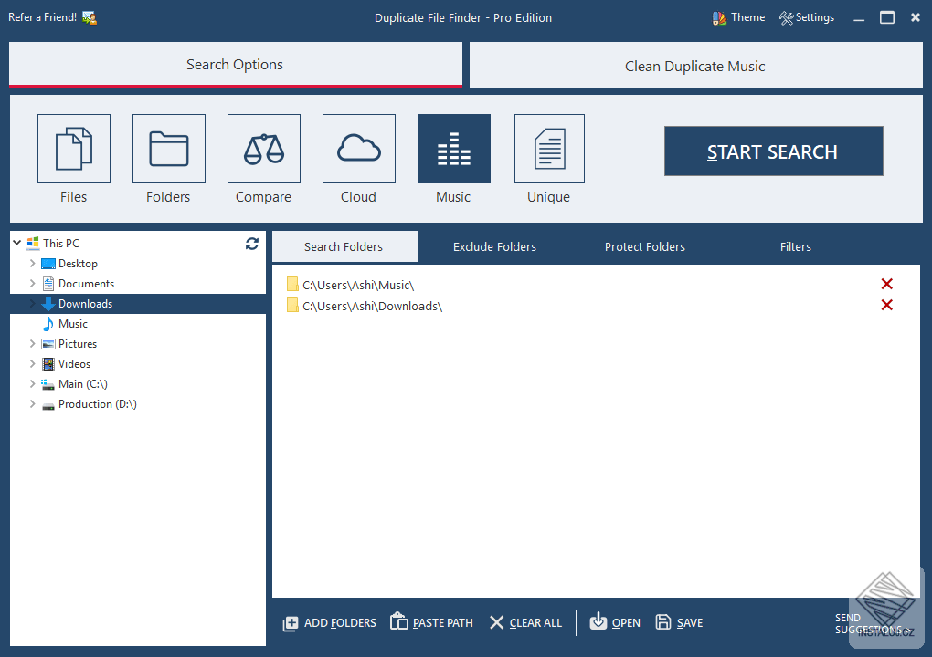Click the Paste Path clipboard icon
Image resolution: width=932 pixels, height=657 pixels.
[398, 622]
